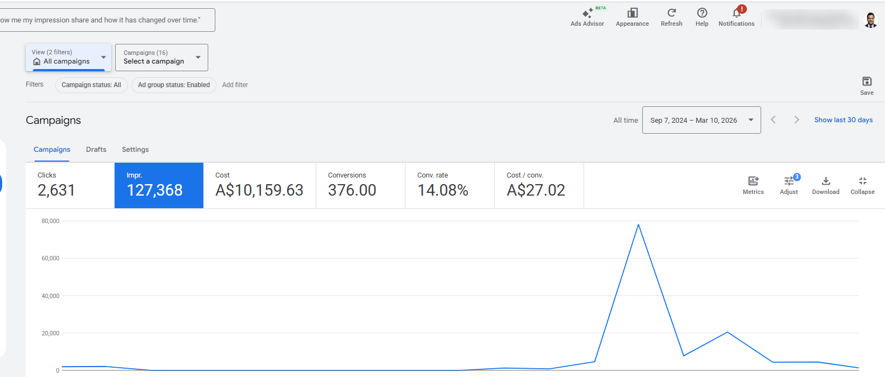The height and width of the screenshot is (377, 885).
Task: Go to the next date range
Action: [x=797, y=120]
